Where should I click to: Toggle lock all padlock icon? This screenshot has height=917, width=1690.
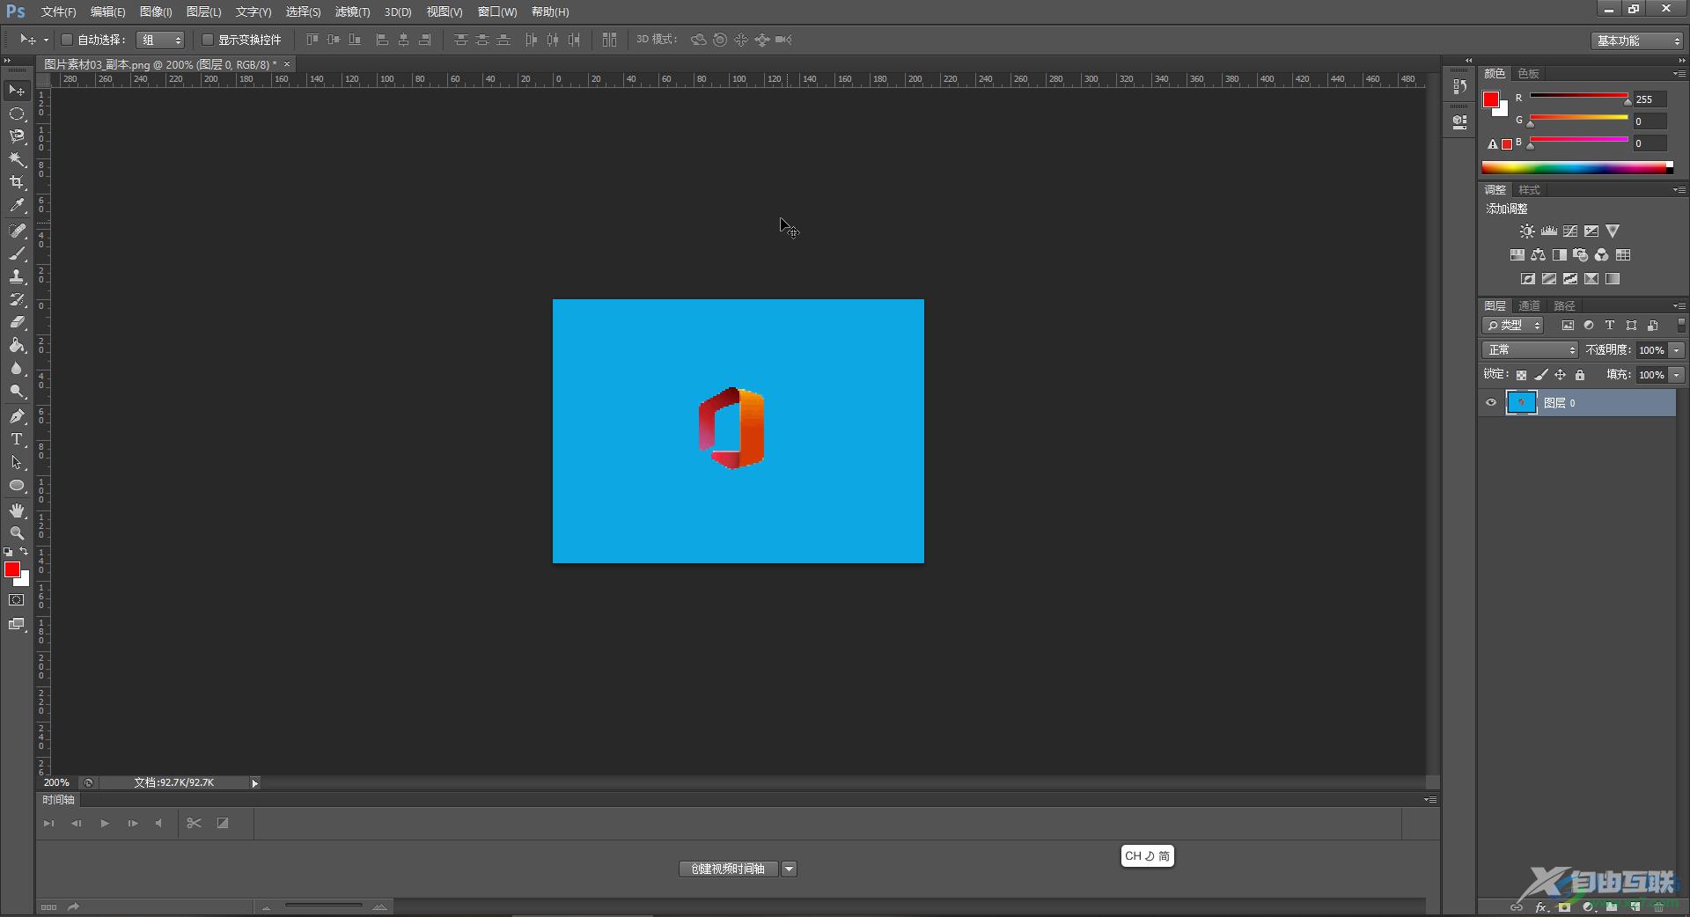pos(1580,375)
